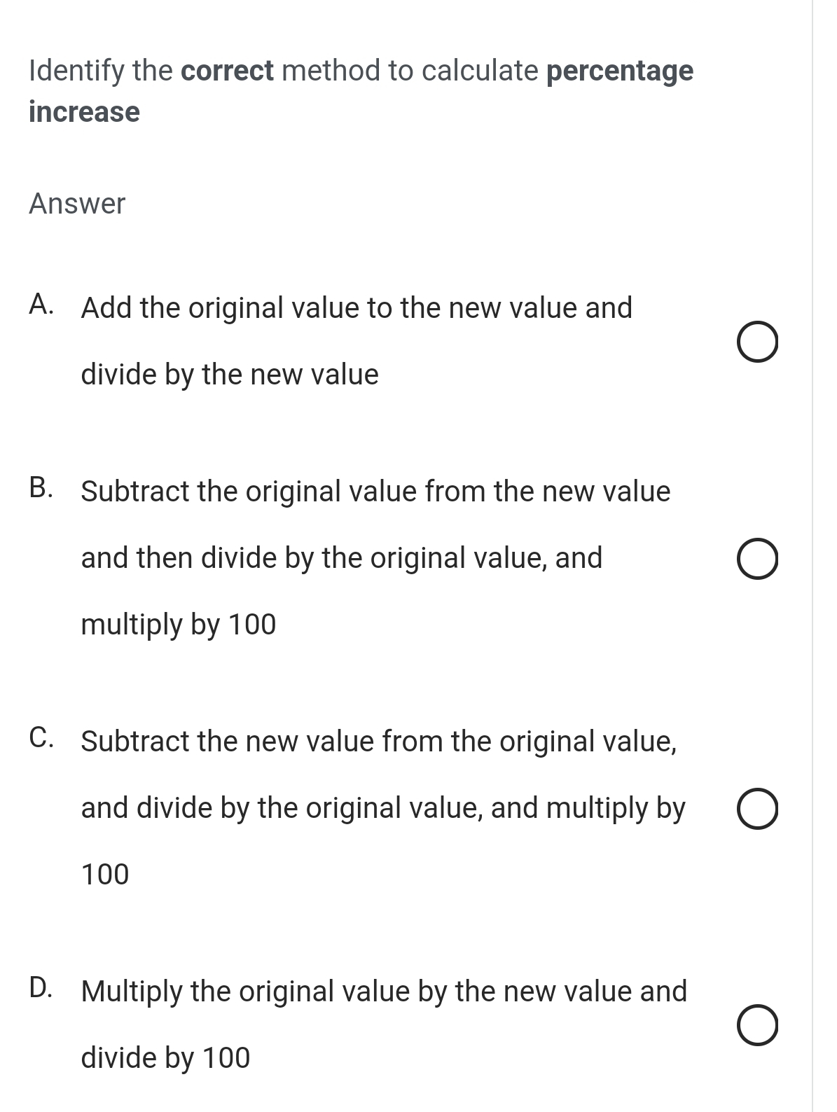The height and width of the screenshot is (1112, 837).
Task: Click the 'multiply by 100' line in option B
Action: pos(179,625)
